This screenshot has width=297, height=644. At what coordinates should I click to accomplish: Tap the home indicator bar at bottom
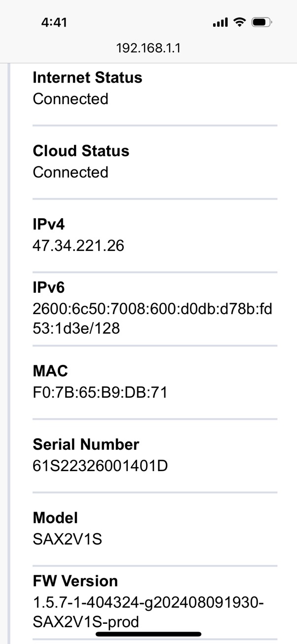(148, 634)
